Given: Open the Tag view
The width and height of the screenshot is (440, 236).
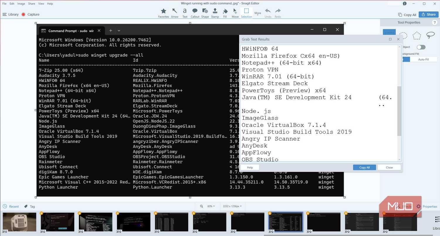Looking at the screenshot, I should (29, 206).
